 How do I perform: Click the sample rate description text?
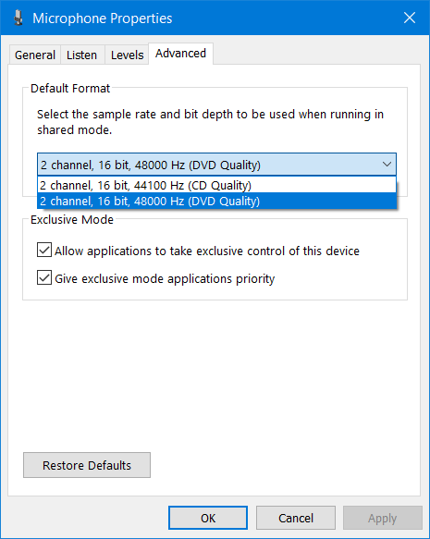click(210, 122)
